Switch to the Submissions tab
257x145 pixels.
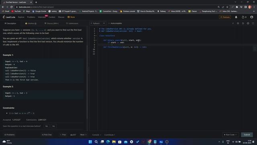72,23
